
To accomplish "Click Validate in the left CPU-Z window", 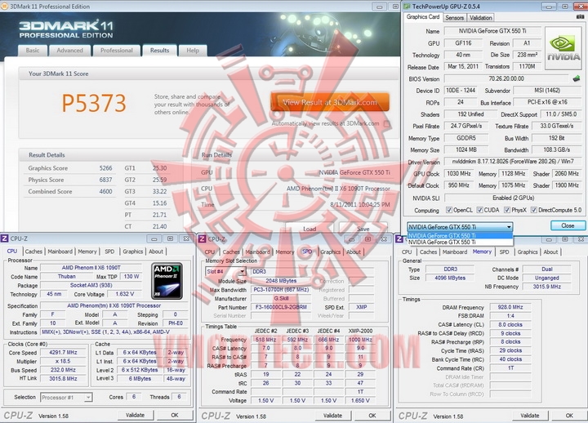I will pyautogui.click(x=135, y=415).
